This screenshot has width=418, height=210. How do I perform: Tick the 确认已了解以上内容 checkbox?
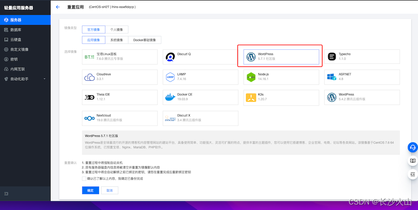tap(84, 179)
